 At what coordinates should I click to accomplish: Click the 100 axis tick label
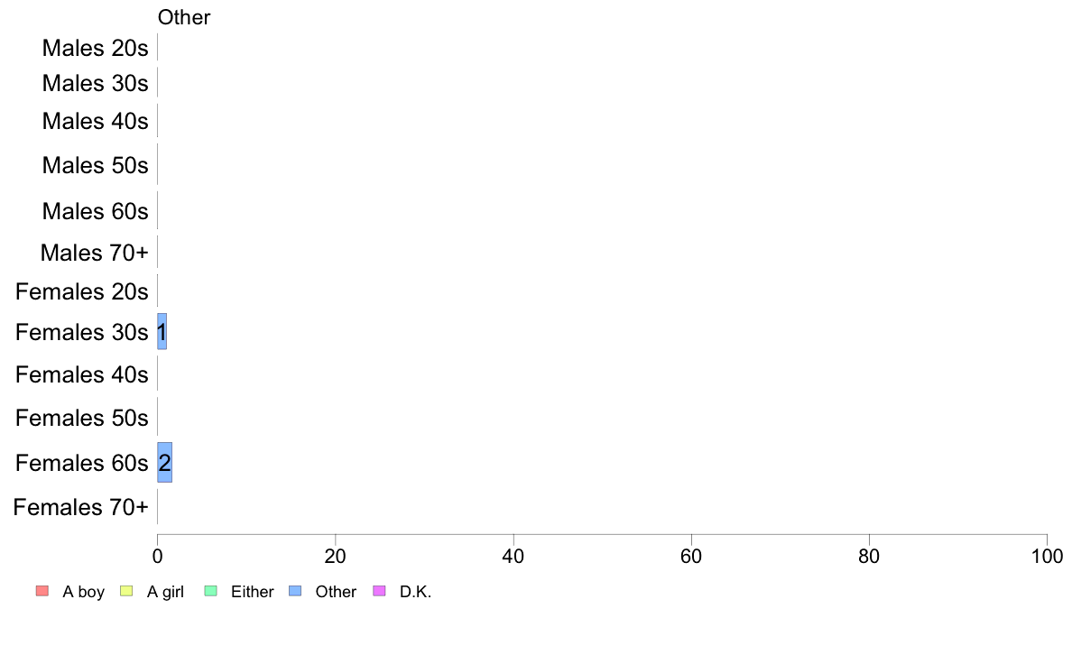click(1047, 557)
